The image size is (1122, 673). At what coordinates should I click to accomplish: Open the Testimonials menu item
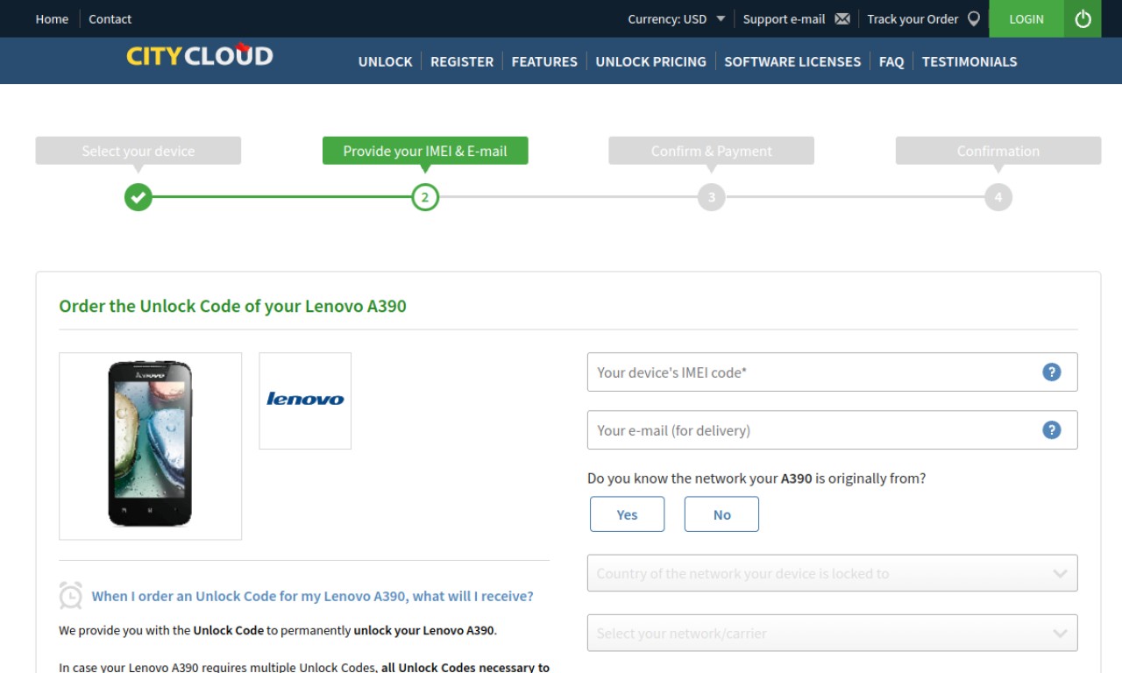point(969,61)
